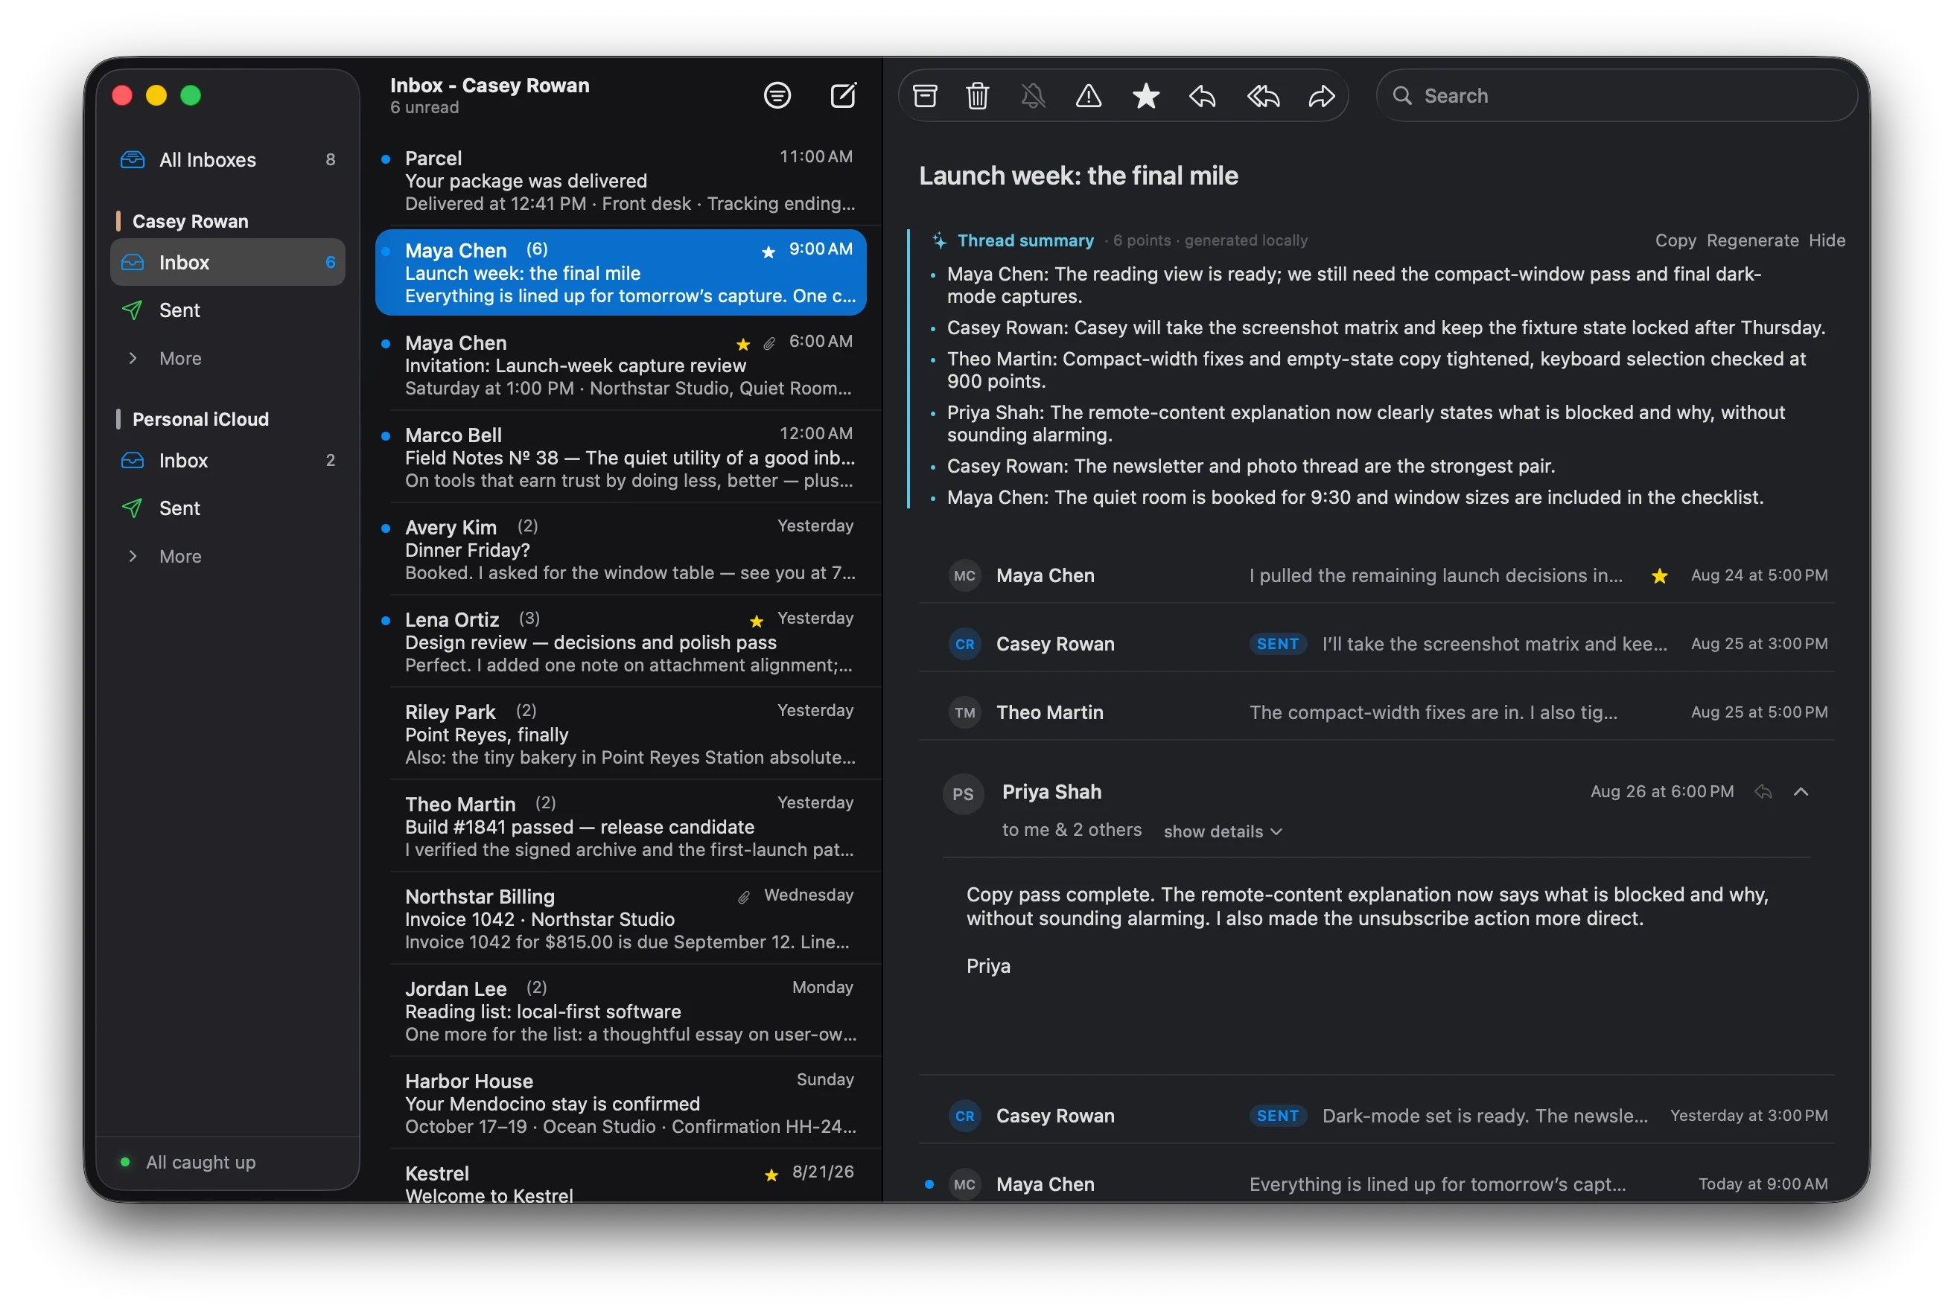1954x1313 pixels.
Task: Toggle the star on the Lena Ortiz thread
Action: [757, 622]
